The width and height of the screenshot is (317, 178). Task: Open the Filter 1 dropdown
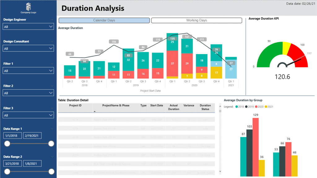pos(28,70)
